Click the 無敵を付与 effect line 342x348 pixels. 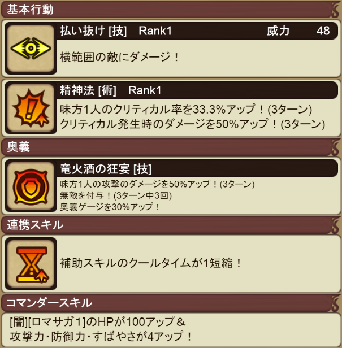[x=116, y=195]
